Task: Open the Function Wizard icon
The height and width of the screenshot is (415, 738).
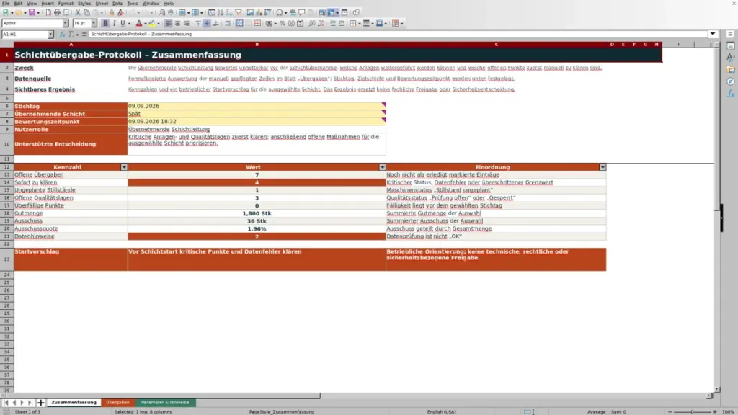Action: [x=63, y=35]
